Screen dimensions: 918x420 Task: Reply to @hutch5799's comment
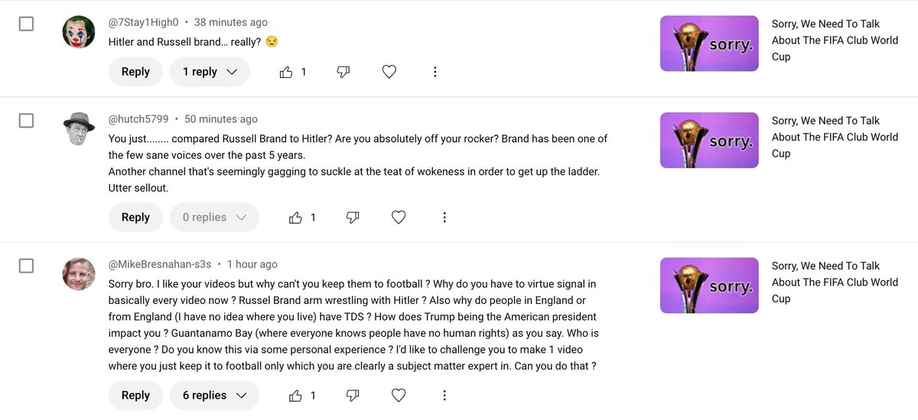pyautogui.click(x=135, y=218)
